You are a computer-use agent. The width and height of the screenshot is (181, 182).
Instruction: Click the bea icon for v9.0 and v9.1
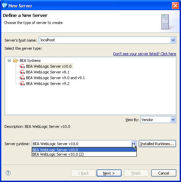[22, 78]
